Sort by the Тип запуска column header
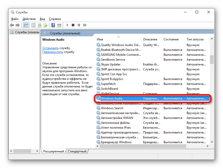223x168 pixels. (x=197, y=39)
